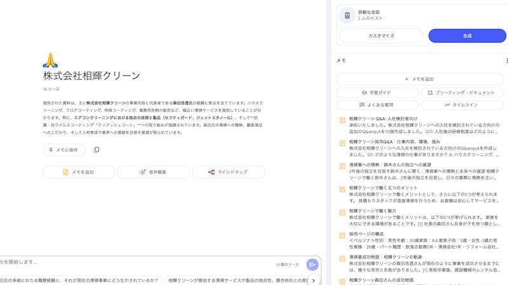Click the 14 ソース label under title
The height and width of the screenshot is (285, 508).
pos(51,89)
